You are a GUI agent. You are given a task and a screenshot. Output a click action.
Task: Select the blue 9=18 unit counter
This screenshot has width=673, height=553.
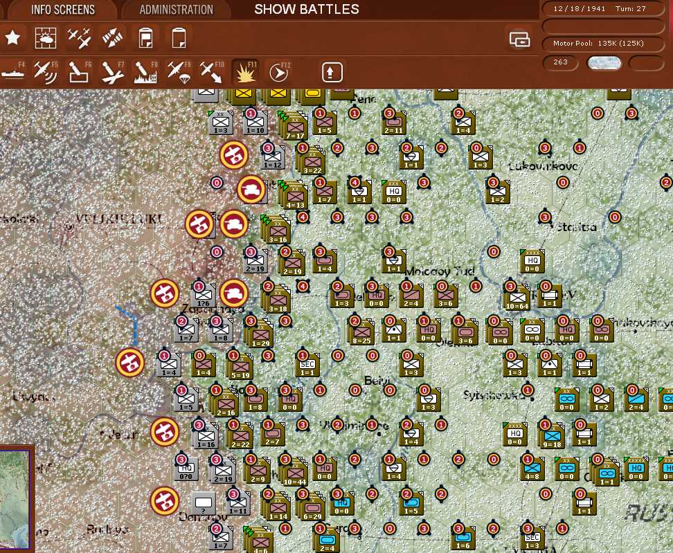[552, 437]
